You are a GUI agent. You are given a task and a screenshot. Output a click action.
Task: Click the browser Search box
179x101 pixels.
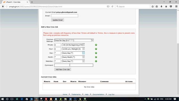click(133, 6)
